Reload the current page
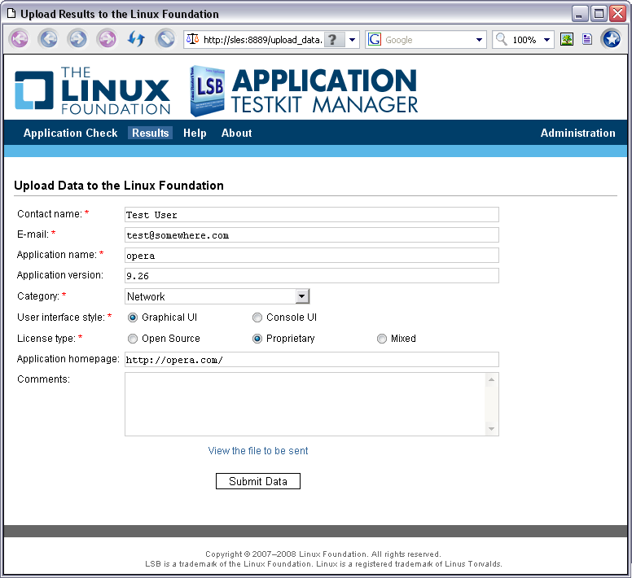Image resolution: width=632 pixels, height=578 pixels. click(136, 39)
